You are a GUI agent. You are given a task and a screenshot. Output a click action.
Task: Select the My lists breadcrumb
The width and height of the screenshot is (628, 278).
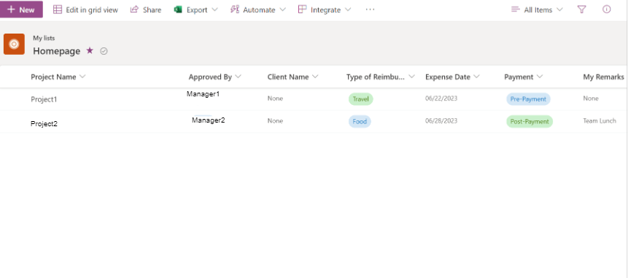pyautogui.click(x=44, y=38)
